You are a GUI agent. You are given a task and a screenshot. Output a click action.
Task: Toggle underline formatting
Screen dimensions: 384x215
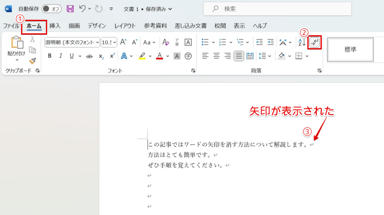coord(72,56)
